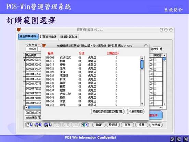The width and height of the screenshot is (189, 142).
Task: Select vendor row 01-042
Action: point(93,97)
